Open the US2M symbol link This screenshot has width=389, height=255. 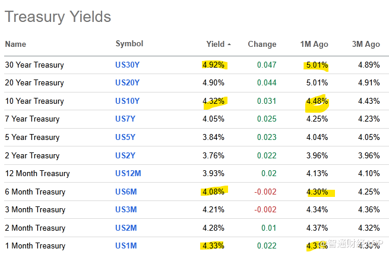(x=125, y=228)
